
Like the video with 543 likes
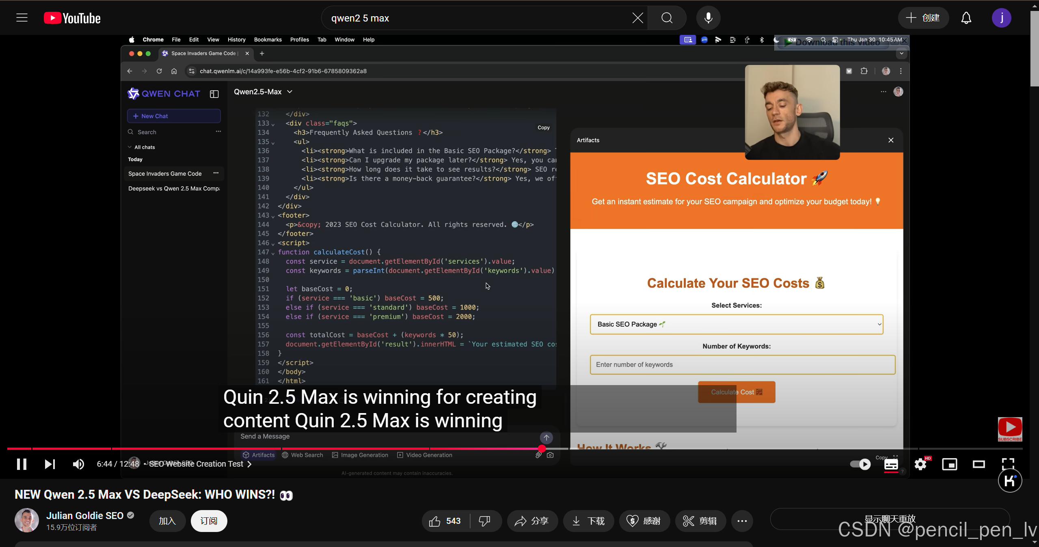445,521
